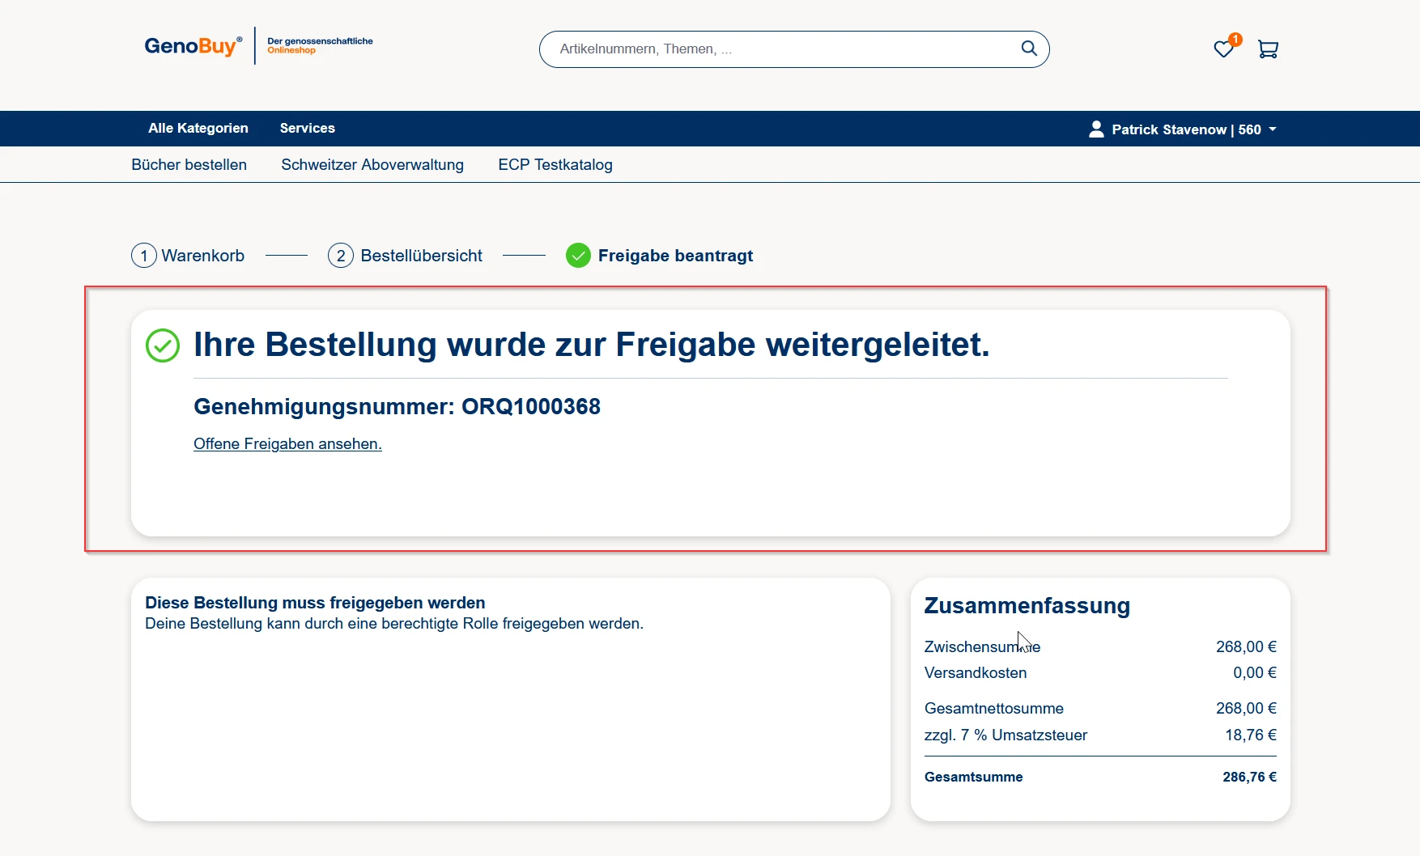Click the Genehmigungsnummer ORQ1000368 text
This screenshot has height=856, width=1420.
pyautogui.click(x=397, y=407)
